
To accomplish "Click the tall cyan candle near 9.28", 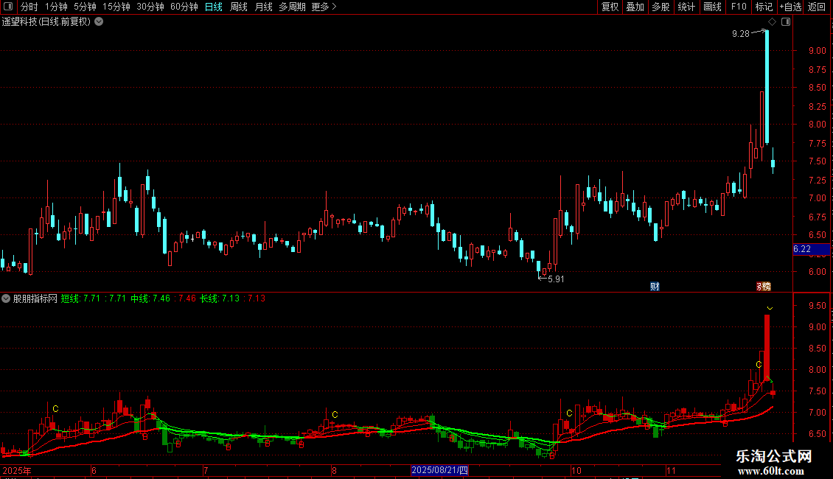I will click(767, 88).
